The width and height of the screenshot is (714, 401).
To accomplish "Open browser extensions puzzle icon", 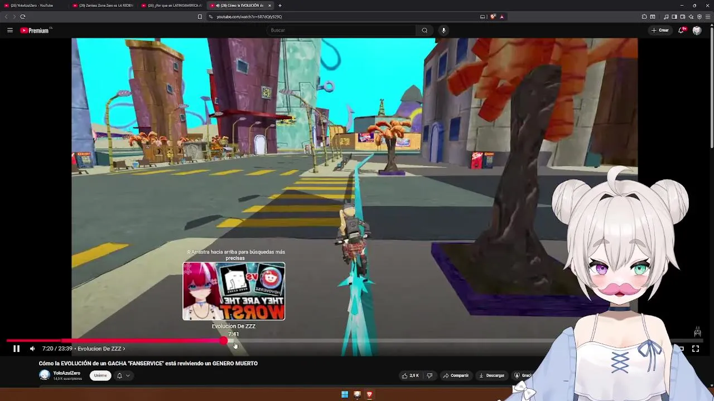I will [644, 17].
